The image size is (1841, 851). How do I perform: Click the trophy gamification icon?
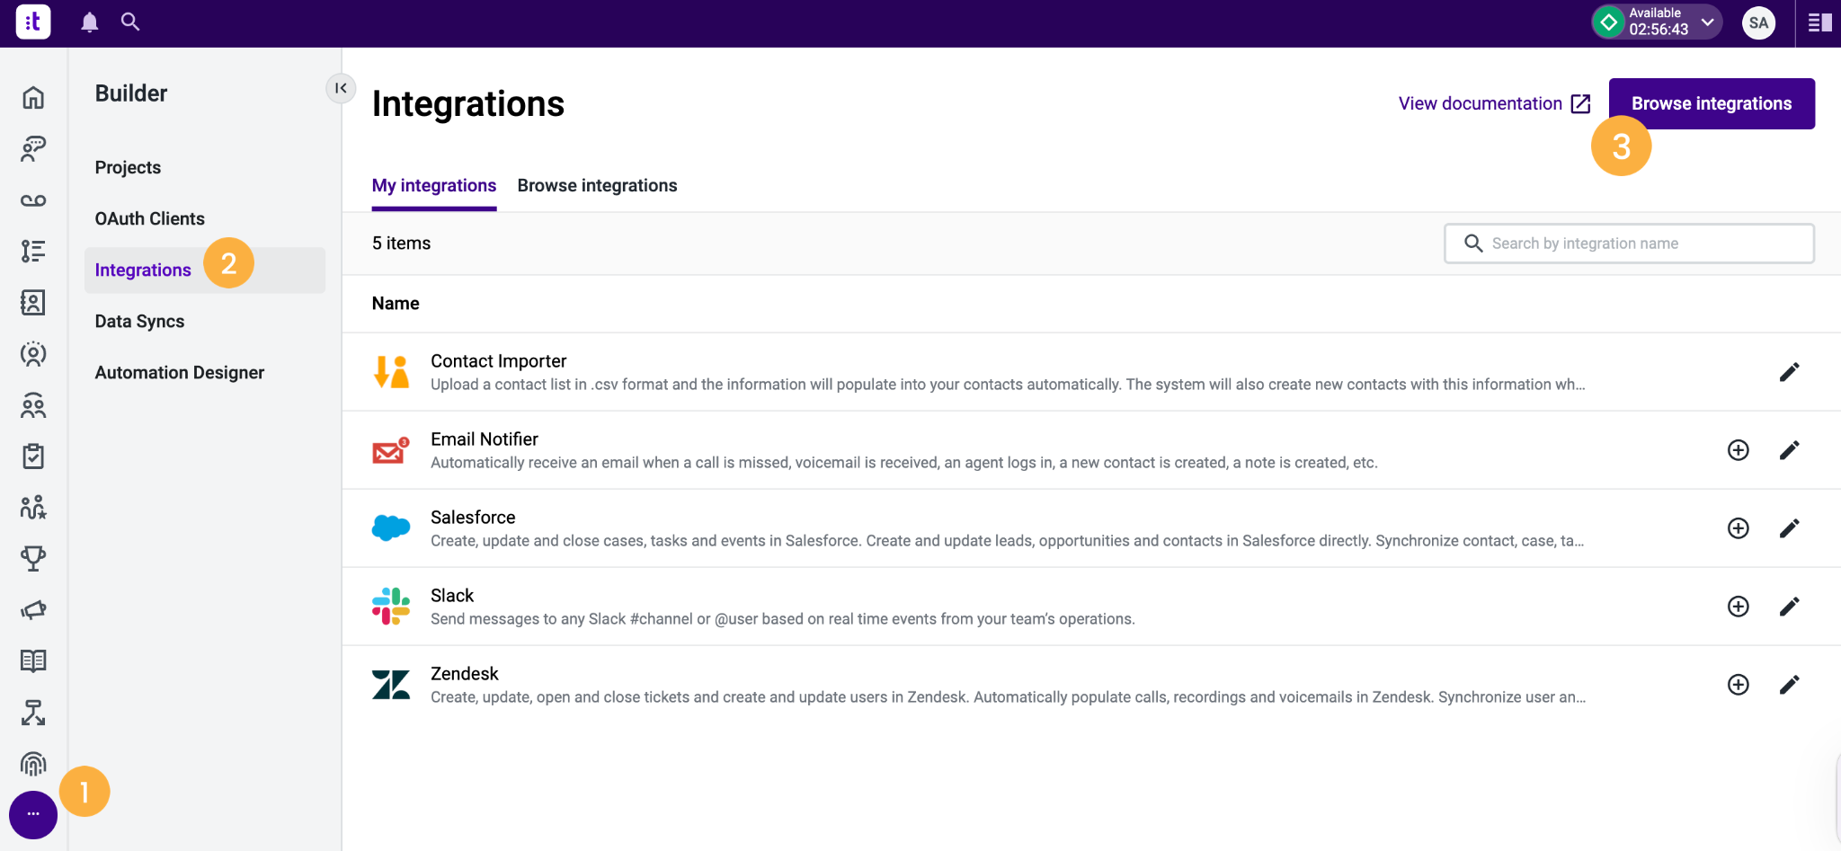[x=33, y=558]
